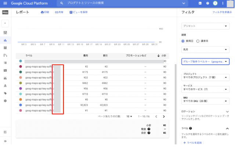235x151 pixels.
Task: Open the sidebar billing account selector dropdown
Action: point(5,23)
